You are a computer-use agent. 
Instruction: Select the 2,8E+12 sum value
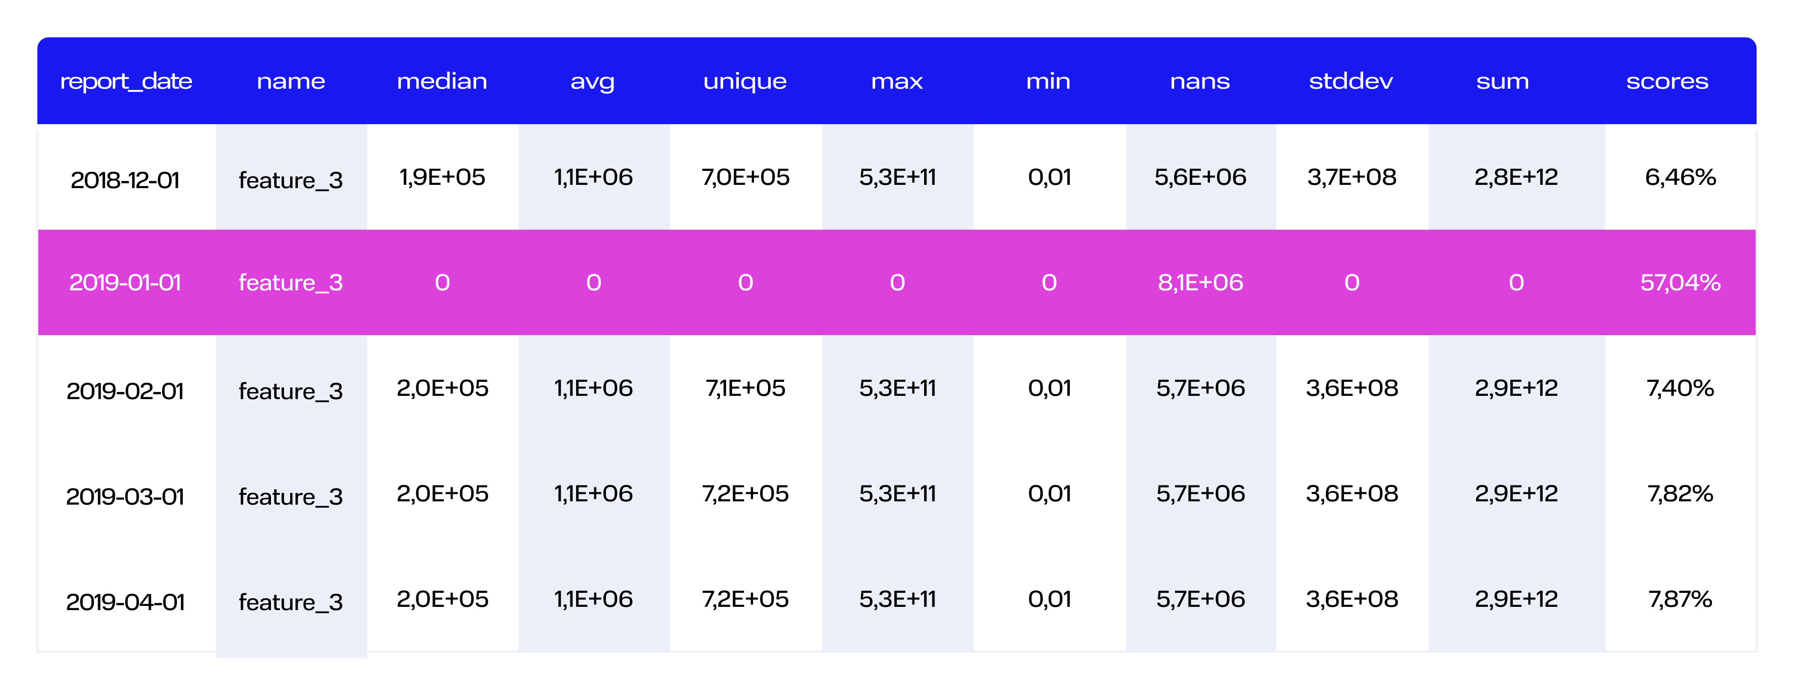click(x=1516, y=177)
